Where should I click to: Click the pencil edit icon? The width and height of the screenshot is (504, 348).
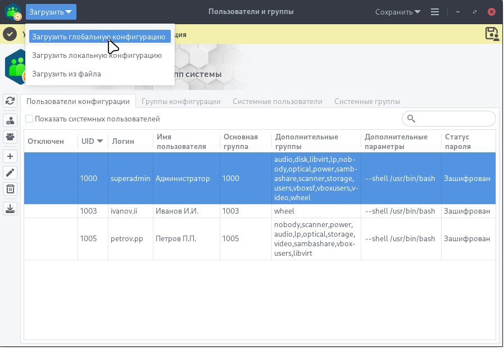pos(10,173)
